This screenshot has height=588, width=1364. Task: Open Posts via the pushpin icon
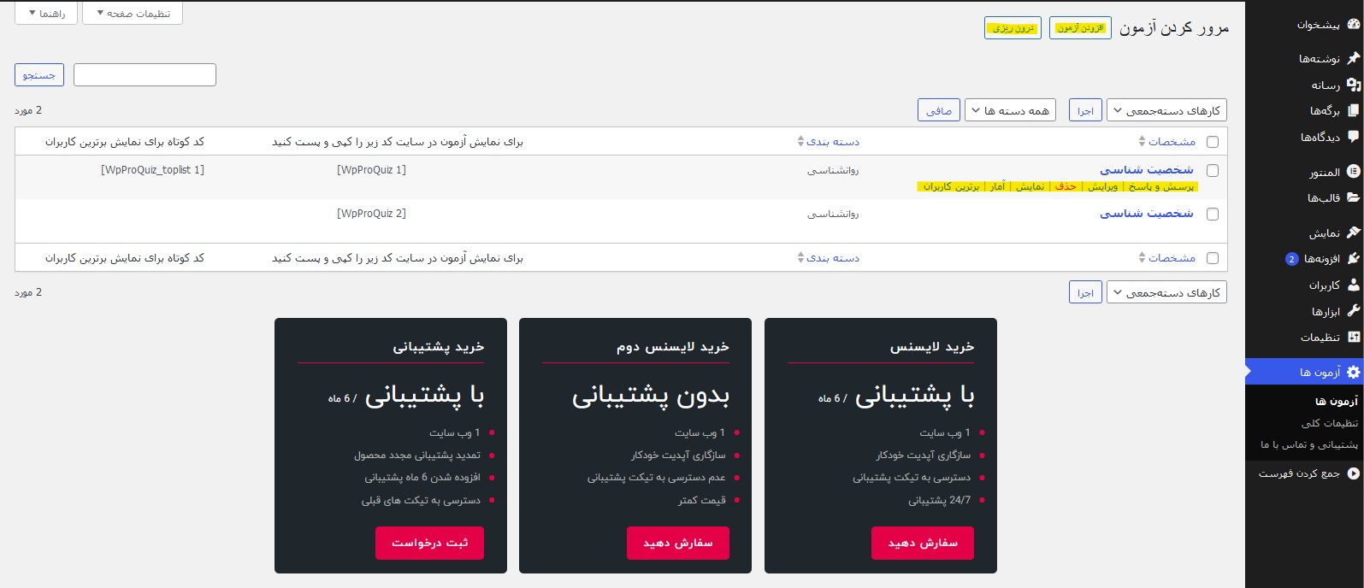click(1353, 58)
